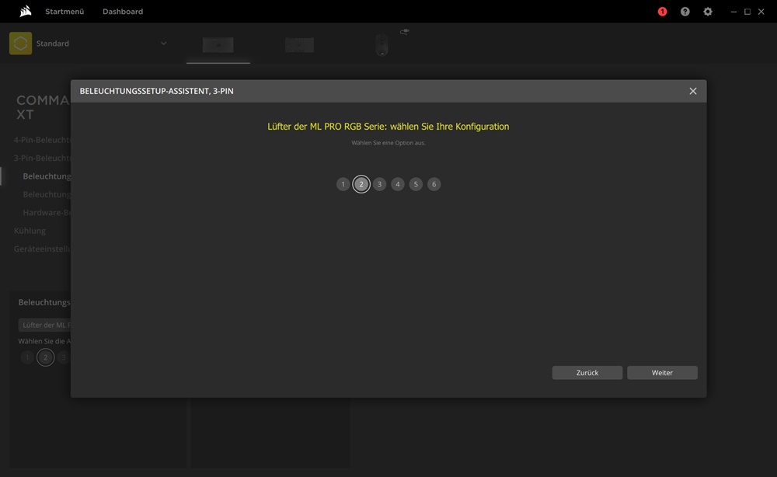
Task: Open 4-Pin-Beleuchtung in the sidebar
Action: click(42, 140)
